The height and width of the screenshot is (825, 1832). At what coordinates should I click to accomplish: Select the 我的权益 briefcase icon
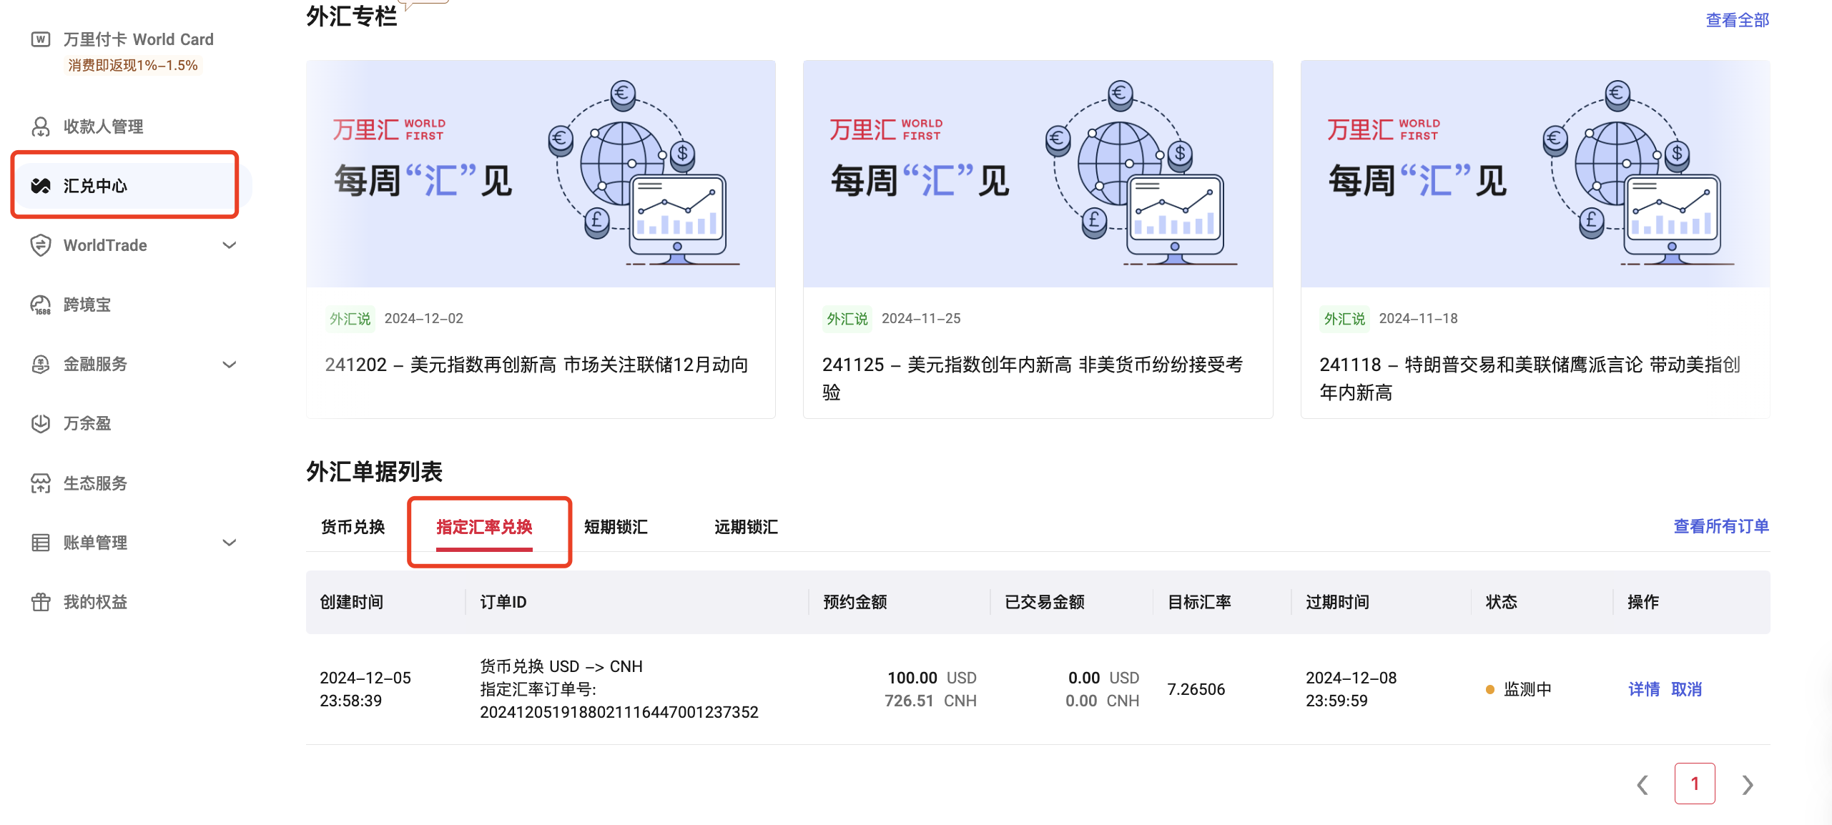[41, 601]
